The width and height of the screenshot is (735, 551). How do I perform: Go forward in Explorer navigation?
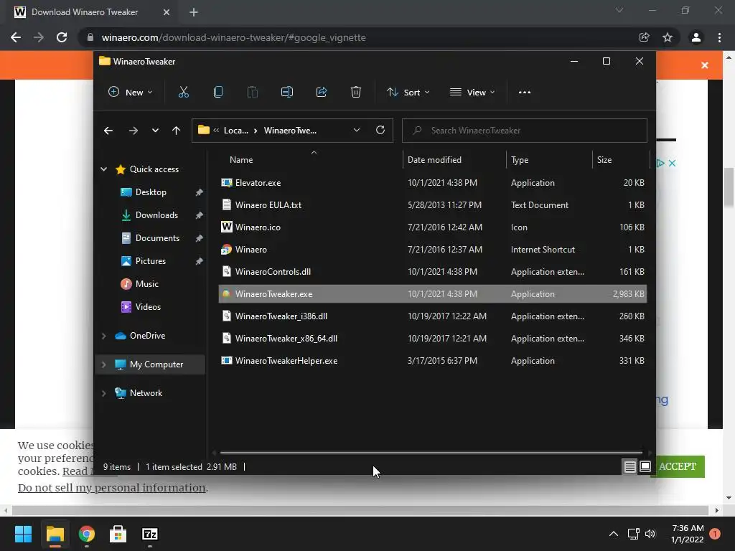(133, 131)
